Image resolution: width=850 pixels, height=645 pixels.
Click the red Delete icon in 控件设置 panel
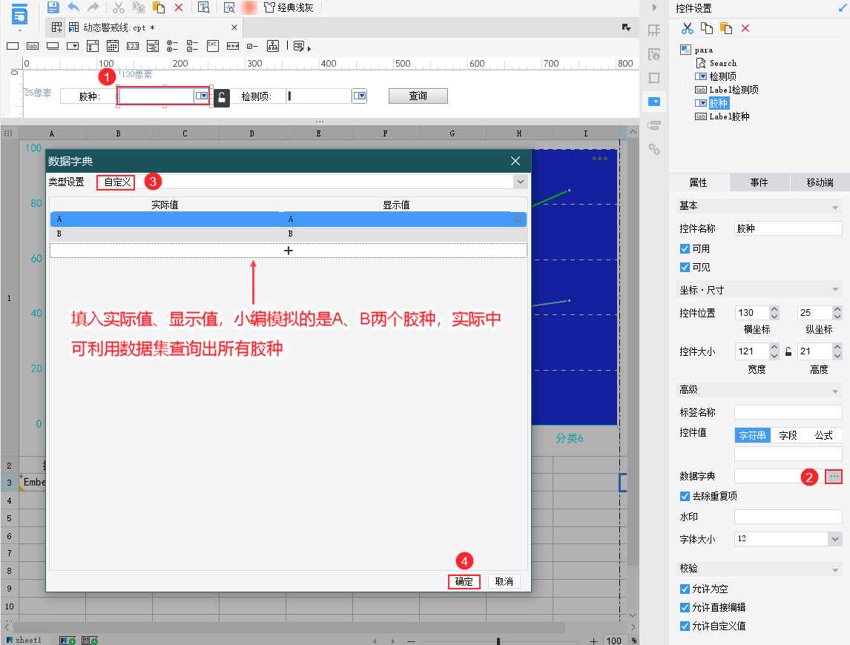tap(746, 27)
